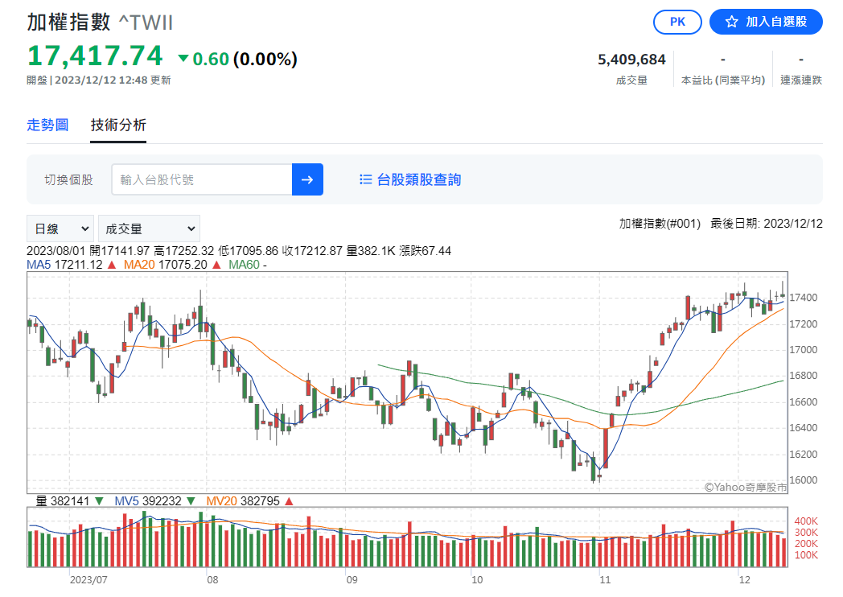
Task: Click the red triangle after MA20 value
Action: click(x=217, y=264)
